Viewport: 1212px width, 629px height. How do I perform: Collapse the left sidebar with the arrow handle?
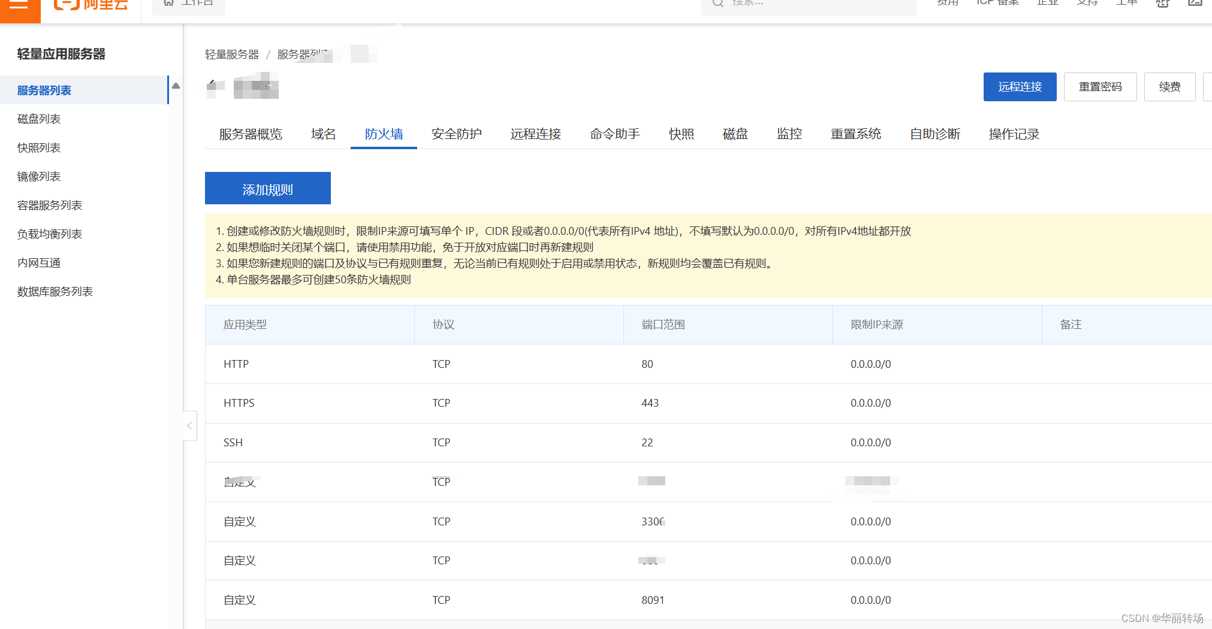pyautogui.click(x=189, y=425)
